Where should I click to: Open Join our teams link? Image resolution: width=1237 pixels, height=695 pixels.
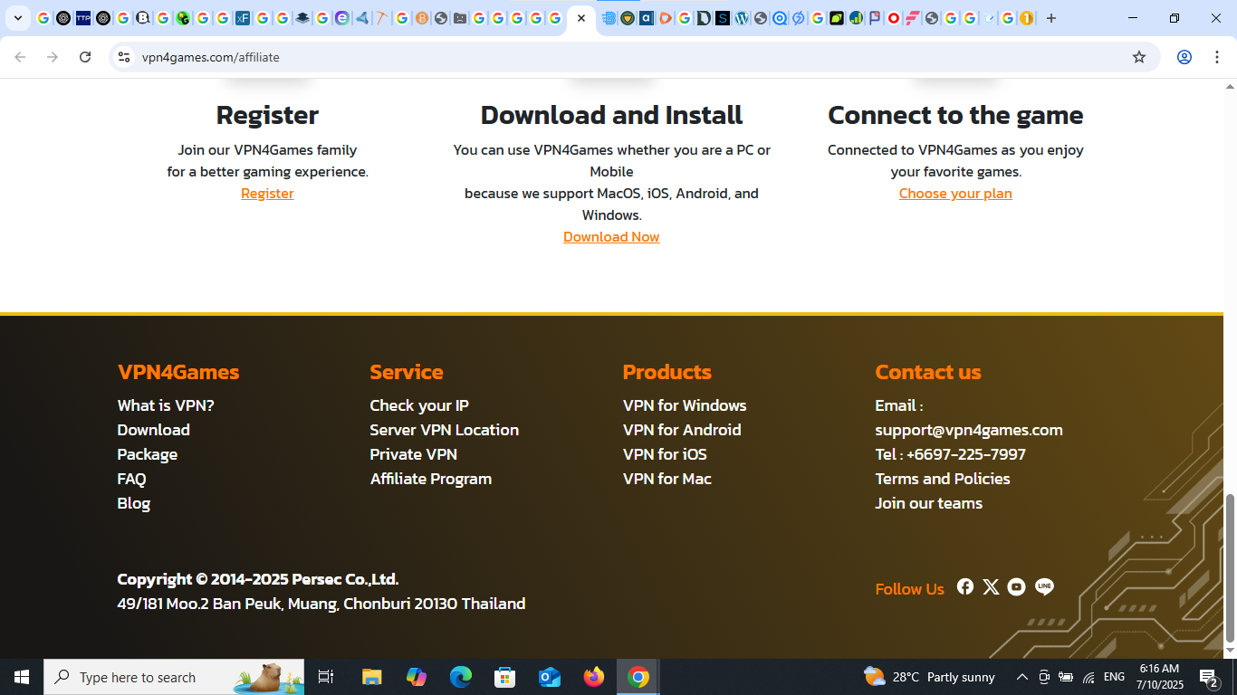[x=928, y=503]
